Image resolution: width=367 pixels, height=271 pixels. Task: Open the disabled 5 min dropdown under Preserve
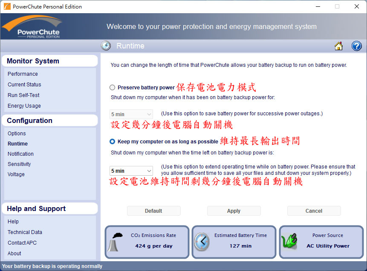pyautogui.click(x=131, y=114)
